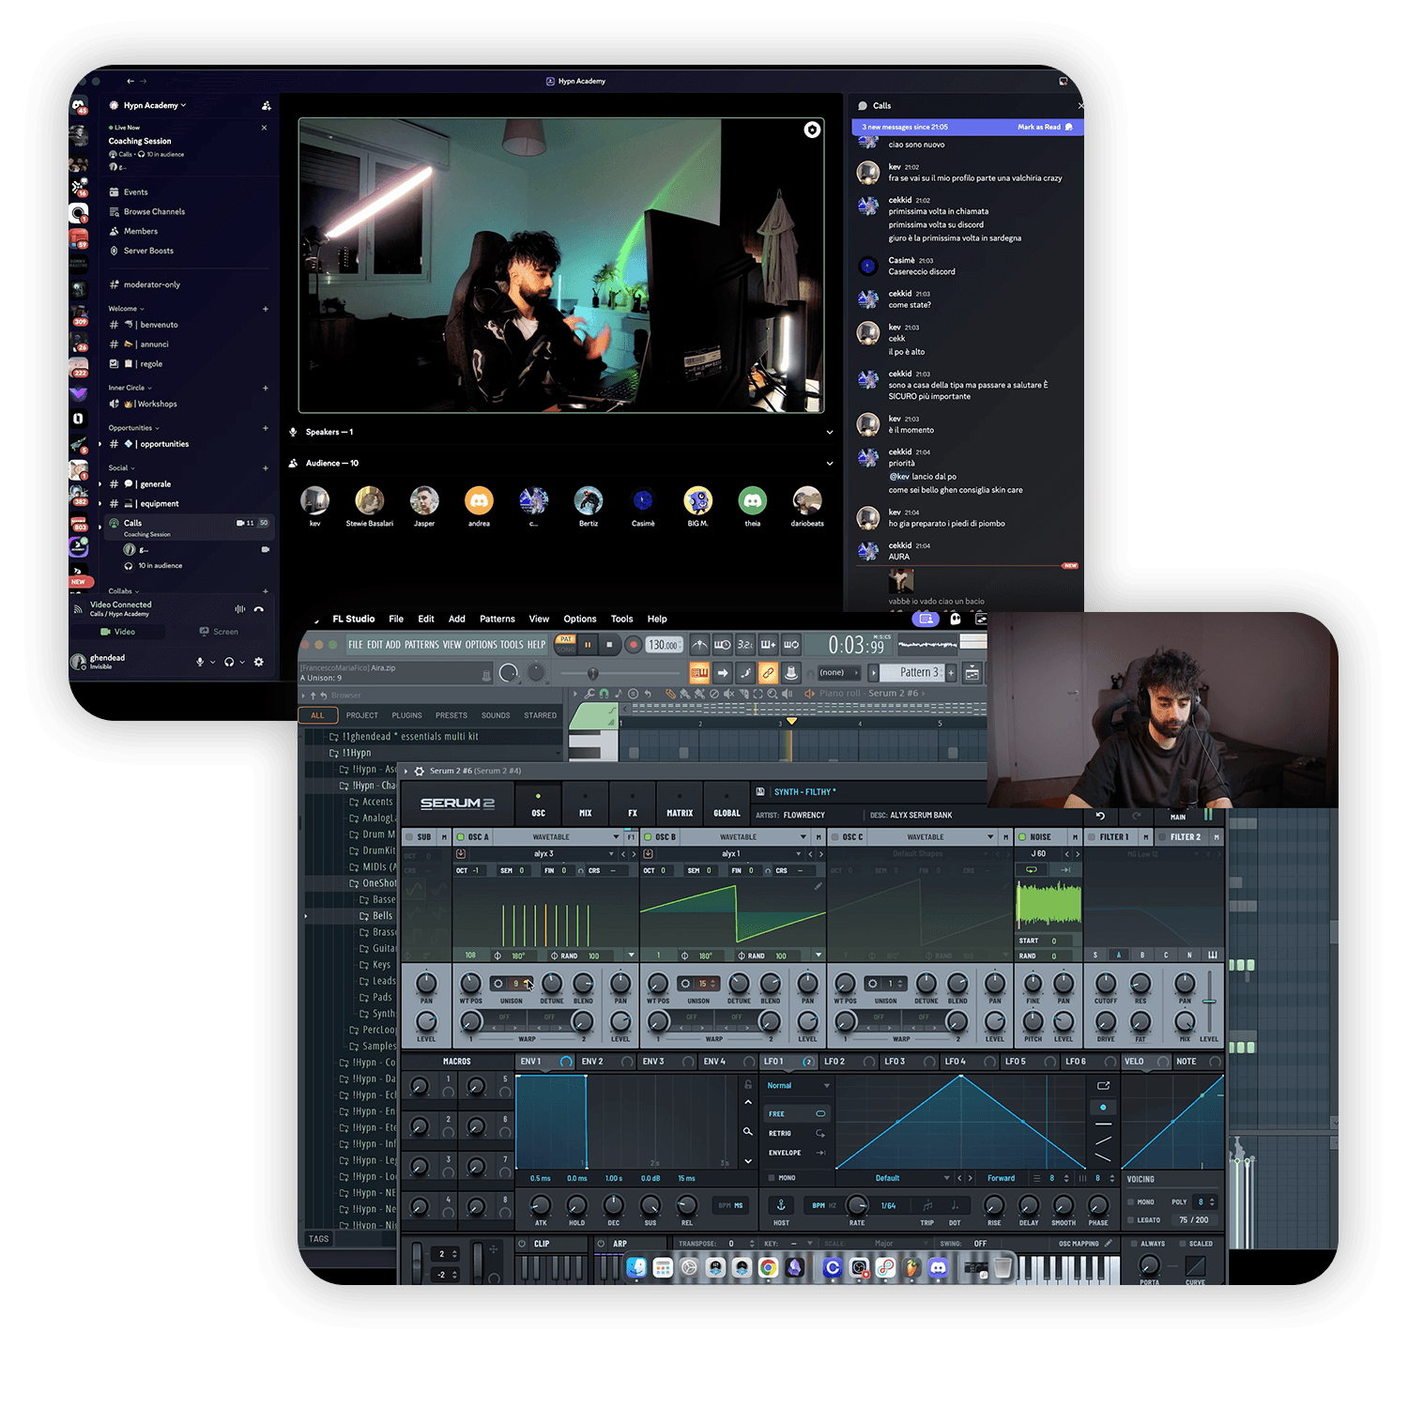Open FL Studio fruit icon in dock
Viewport: 1408px width, 1408px height.
click(911, 1268)
